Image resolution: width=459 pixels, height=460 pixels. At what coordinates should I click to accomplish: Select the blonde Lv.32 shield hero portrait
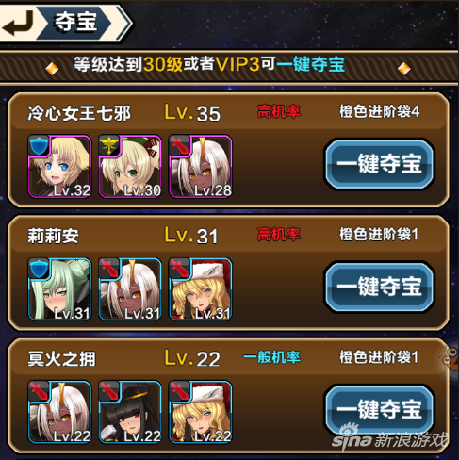59,167
